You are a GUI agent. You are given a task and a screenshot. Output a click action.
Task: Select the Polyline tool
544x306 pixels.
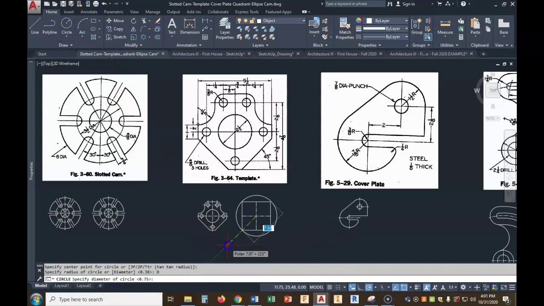(x=50, y=26)
